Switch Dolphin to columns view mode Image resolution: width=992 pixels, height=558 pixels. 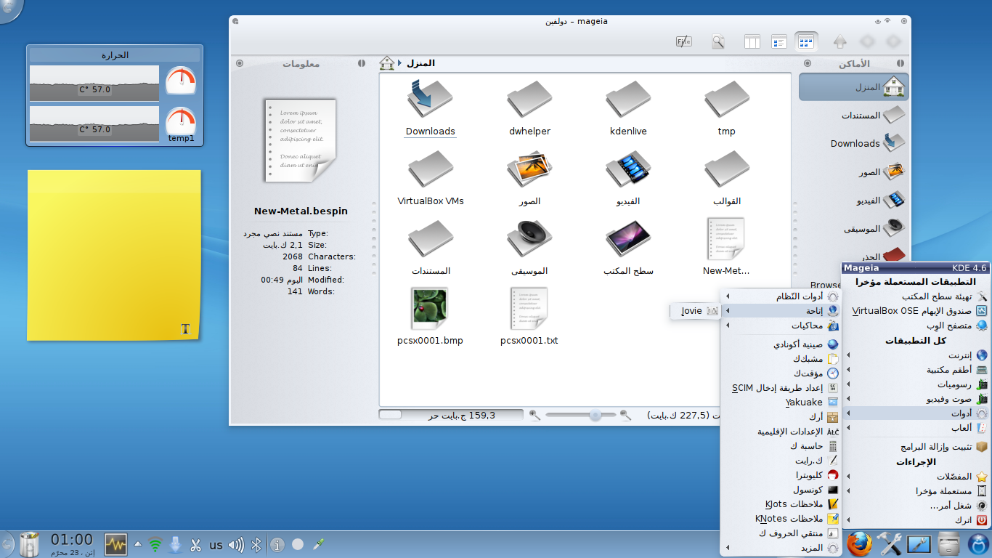point(752,42)
